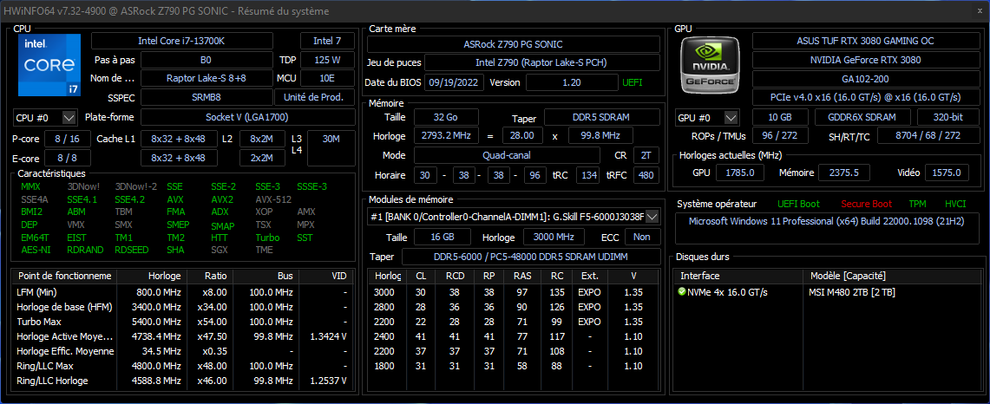
Task: Select the CPU name field Intel Core i7-13700K
Action: pyautogui.click(x=182, y=41)
